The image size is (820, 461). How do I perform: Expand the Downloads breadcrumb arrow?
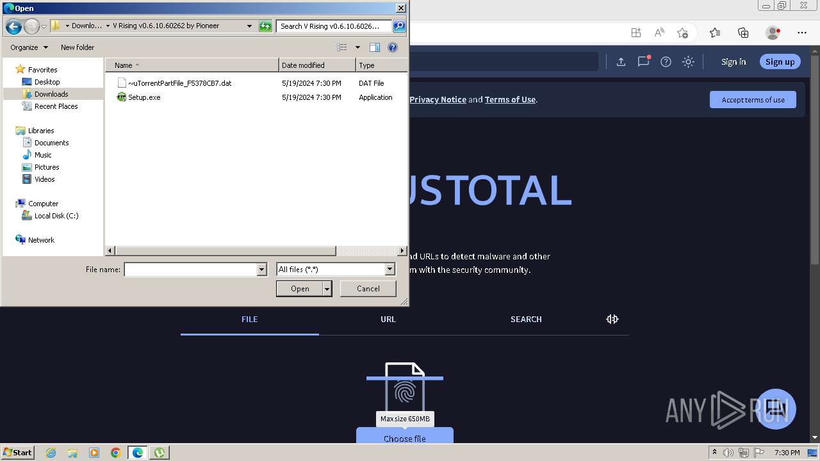(x=108, y=26)
